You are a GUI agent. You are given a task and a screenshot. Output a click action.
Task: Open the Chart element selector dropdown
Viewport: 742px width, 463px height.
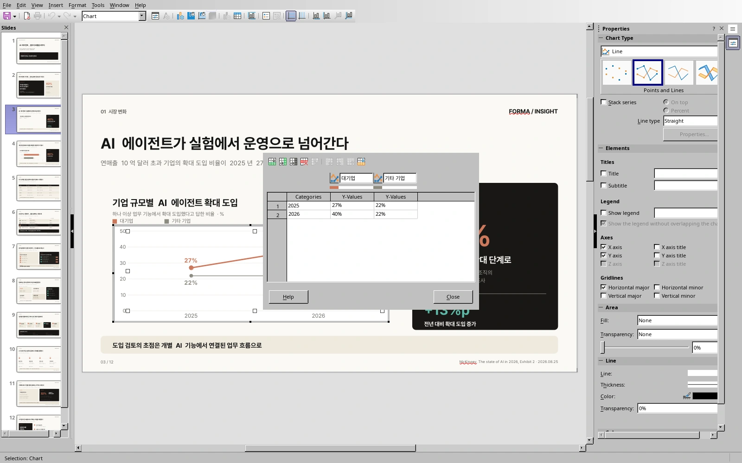(x=142, y=16)
